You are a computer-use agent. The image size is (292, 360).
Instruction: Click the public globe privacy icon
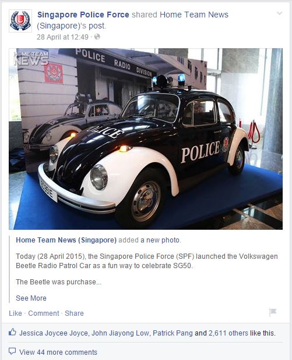(x=97, y=37)
